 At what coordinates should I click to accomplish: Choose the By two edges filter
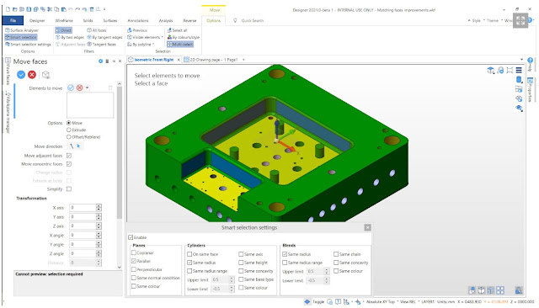click(x=70, y=37)
